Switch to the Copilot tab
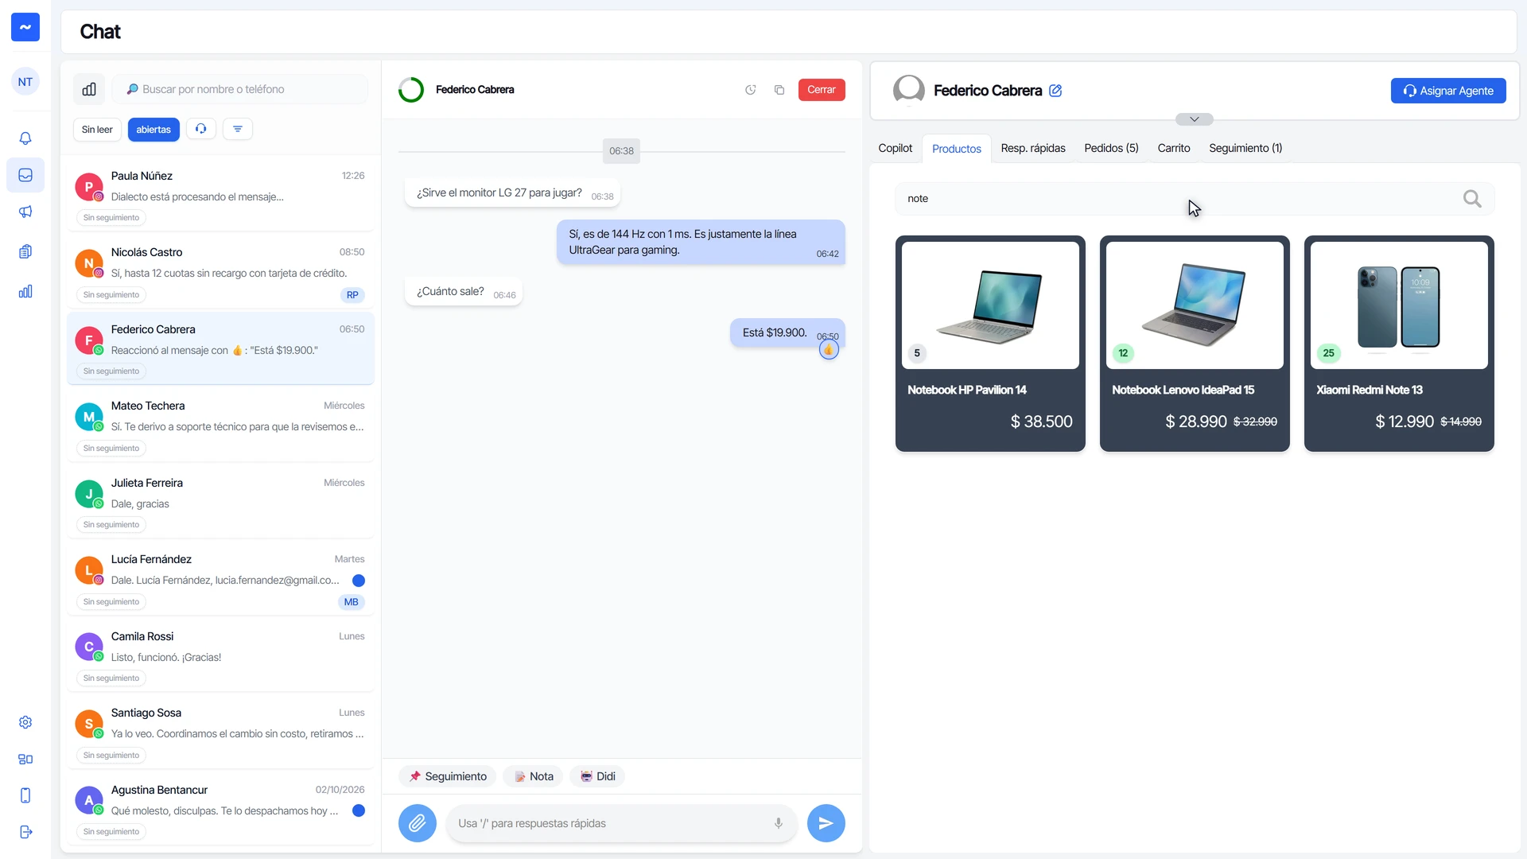The height and width of the screenshot is (859, 1527). (x=896, y=149)
